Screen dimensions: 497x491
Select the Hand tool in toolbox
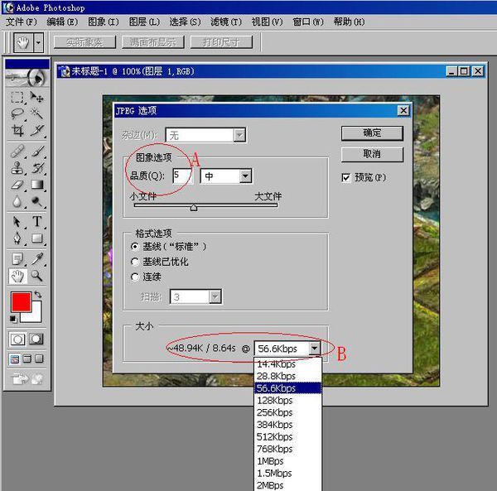(17, 277)
